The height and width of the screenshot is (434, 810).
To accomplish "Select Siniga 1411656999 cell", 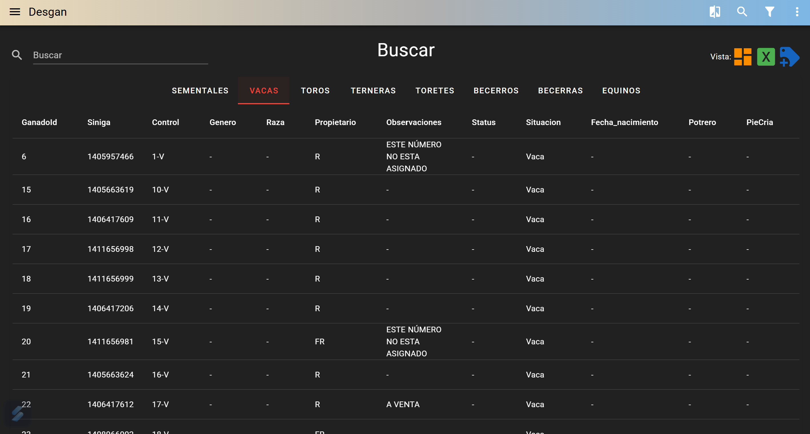I will coord(110,278).
